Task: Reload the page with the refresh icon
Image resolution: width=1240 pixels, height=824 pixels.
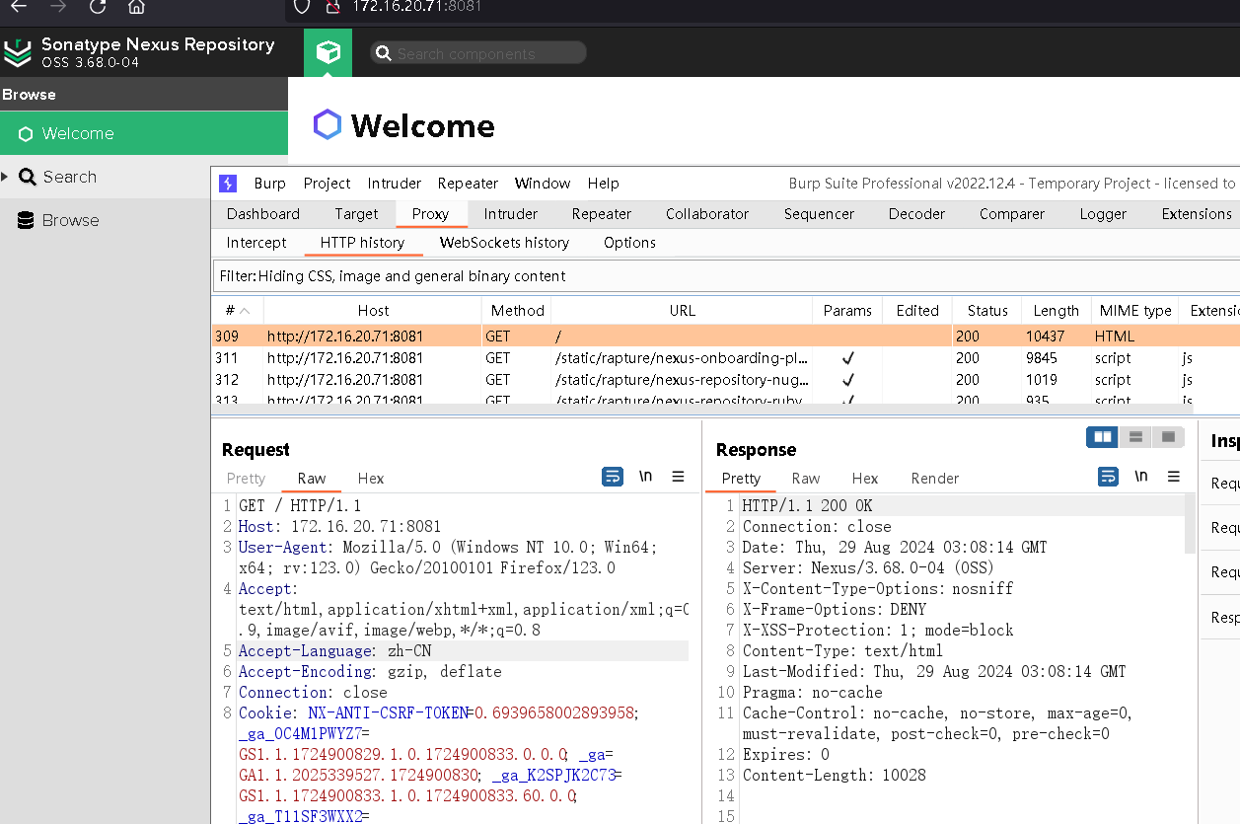Action: (98, 6)
